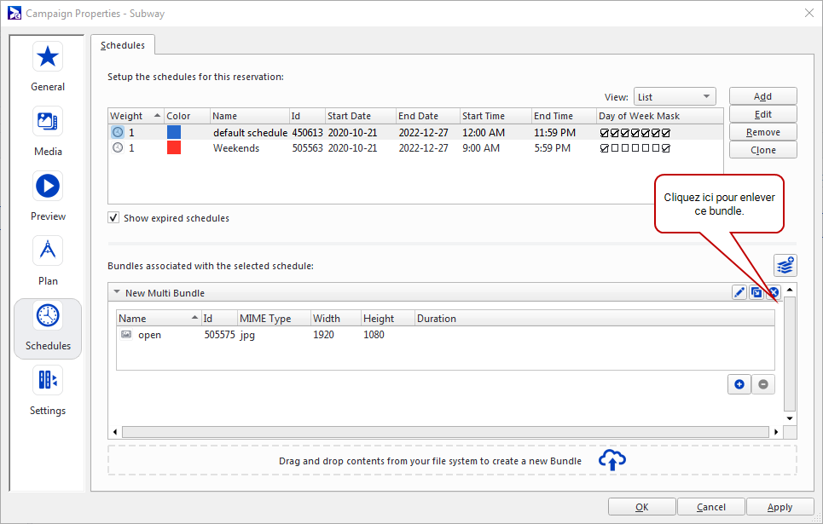Screen dimensions: 823x524
Task: Click the blue plus to add content
Action: (739, 384)
